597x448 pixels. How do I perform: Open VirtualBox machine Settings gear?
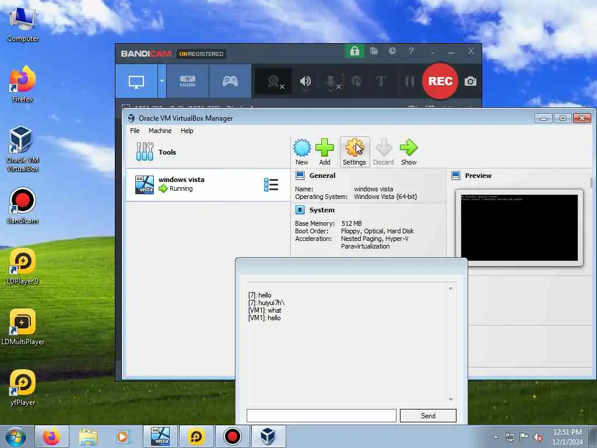[x=354, y=152]
